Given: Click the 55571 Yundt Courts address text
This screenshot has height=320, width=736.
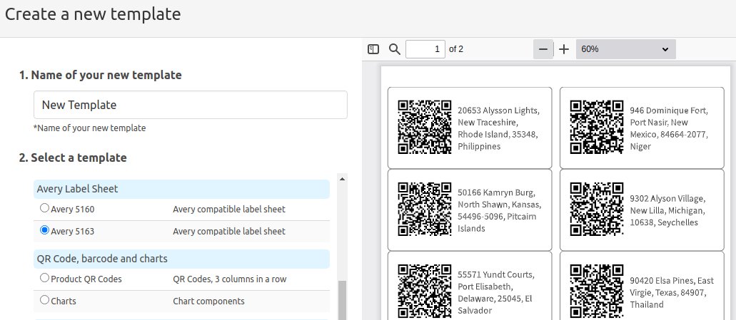Looking at the screenshot, I should click(495, 292).
